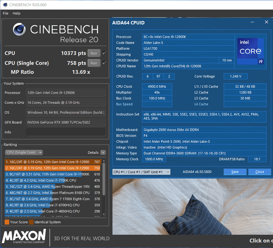Click the Bus Clock value 100.0 MHz
273x248 pixels.
[x=157, y=98]
